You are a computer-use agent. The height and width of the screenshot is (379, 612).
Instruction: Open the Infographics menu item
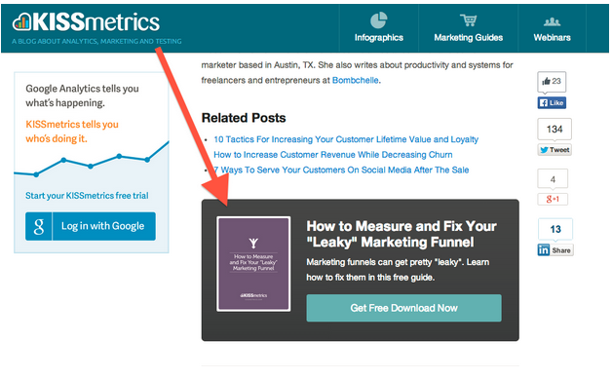pyautogui.click(x=378, y=37)
